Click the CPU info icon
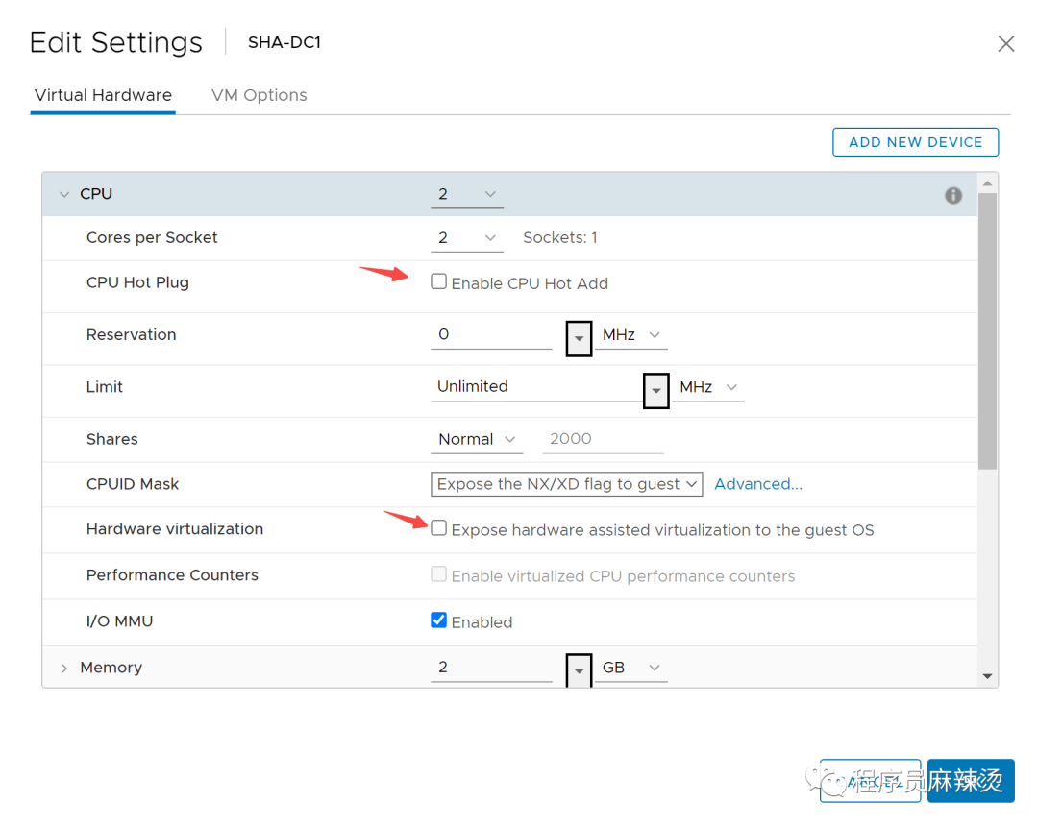Image resolution: width=1038 pixels, height=827 pixels. 953,195
